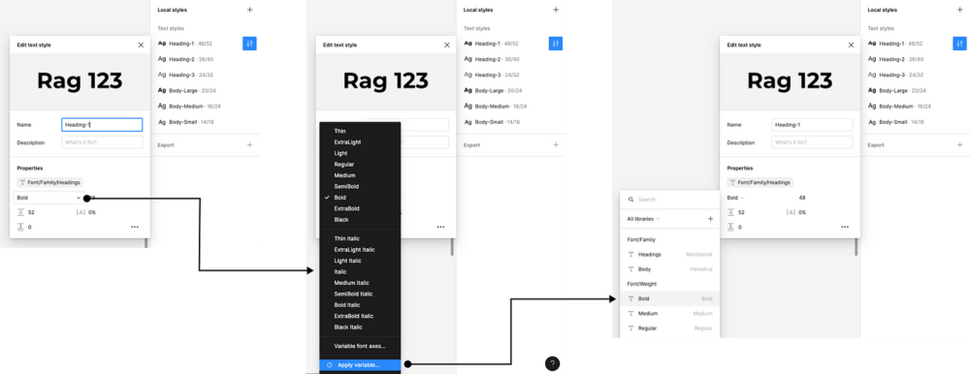This screenshot has width=970, height=374.
Task: Click the variable Search field
Action: pyautogui.click(x=670, y=200)
